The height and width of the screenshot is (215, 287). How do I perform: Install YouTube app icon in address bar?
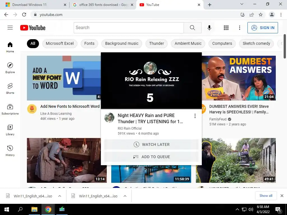click(x=242, y=15)
